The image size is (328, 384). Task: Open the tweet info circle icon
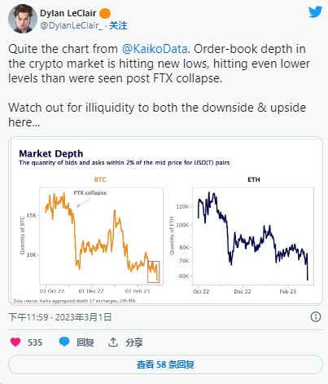(316, 317)
